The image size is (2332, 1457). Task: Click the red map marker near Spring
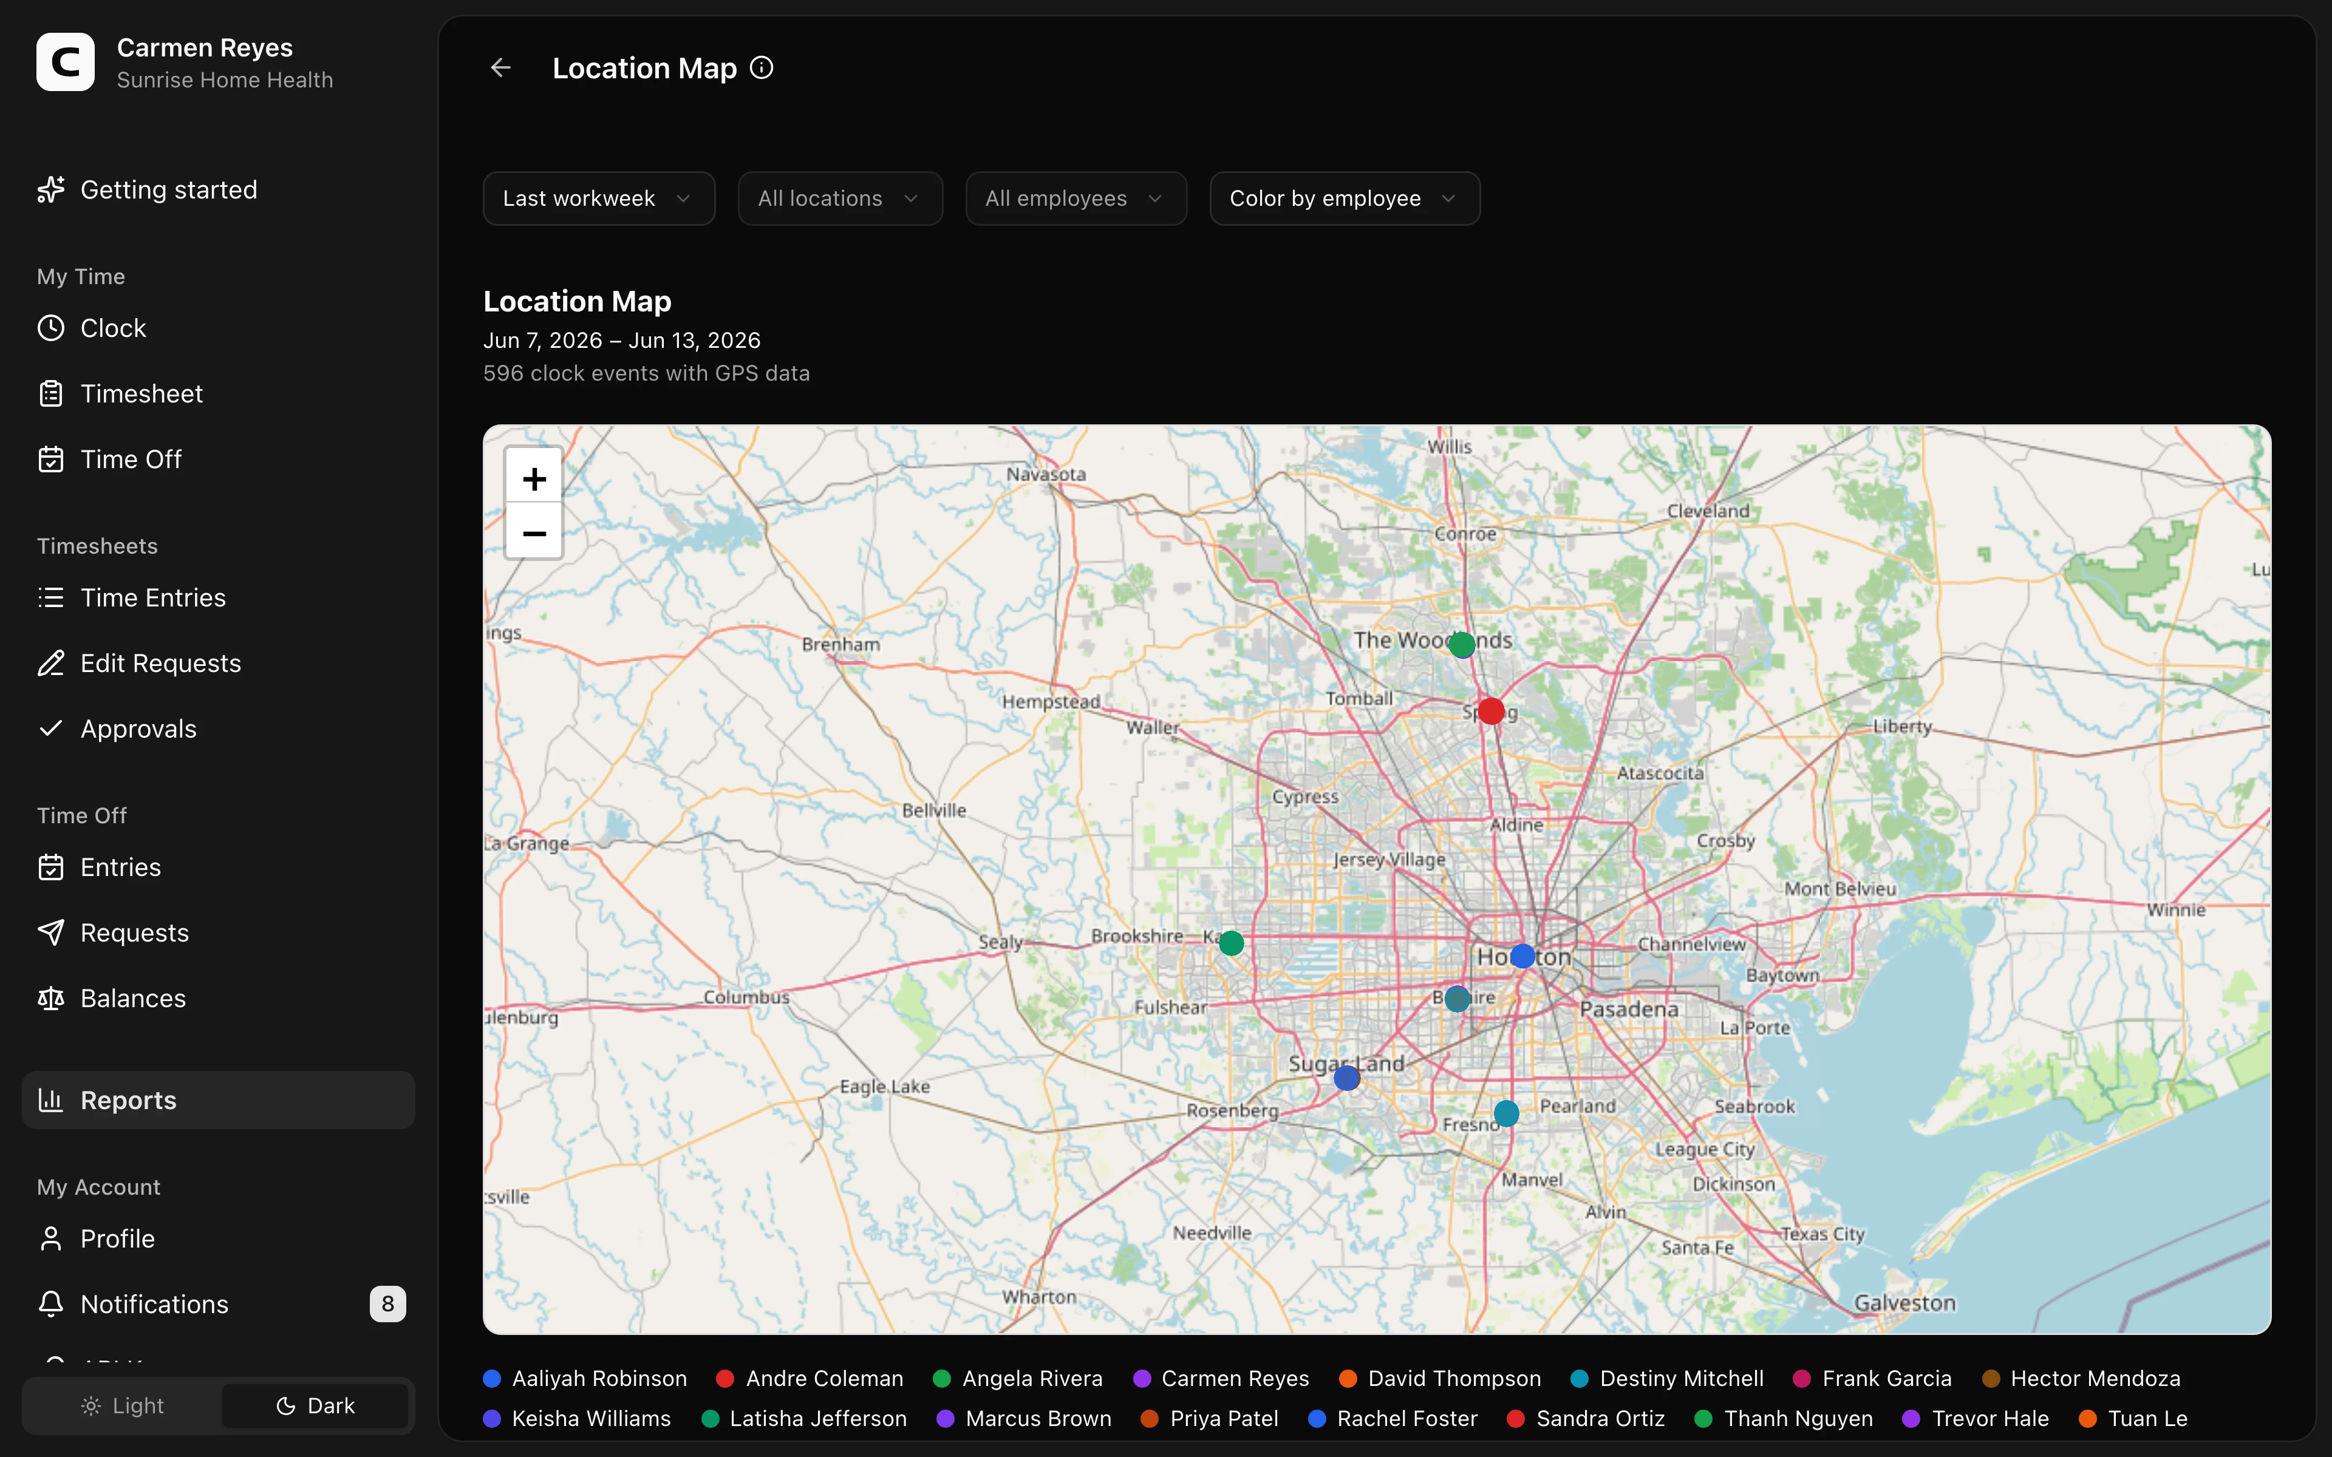[x=1492, y=711]
